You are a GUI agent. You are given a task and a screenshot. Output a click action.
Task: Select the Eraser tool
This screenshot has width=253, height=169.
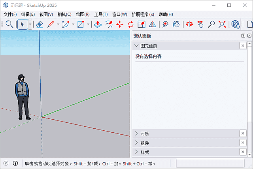39,24
